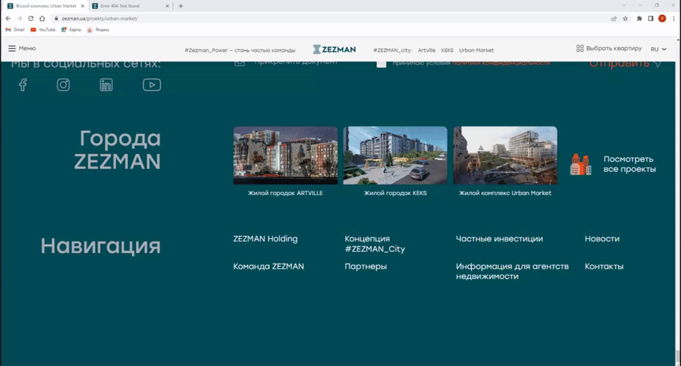Click Посмотреть все проекты link
Screen dimensions: 681x366
point(629,165)
